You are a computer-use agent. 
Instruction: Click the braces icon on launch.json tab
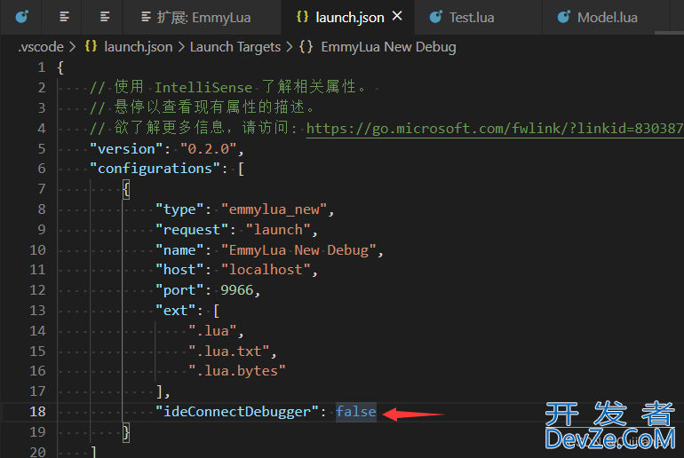302,17
